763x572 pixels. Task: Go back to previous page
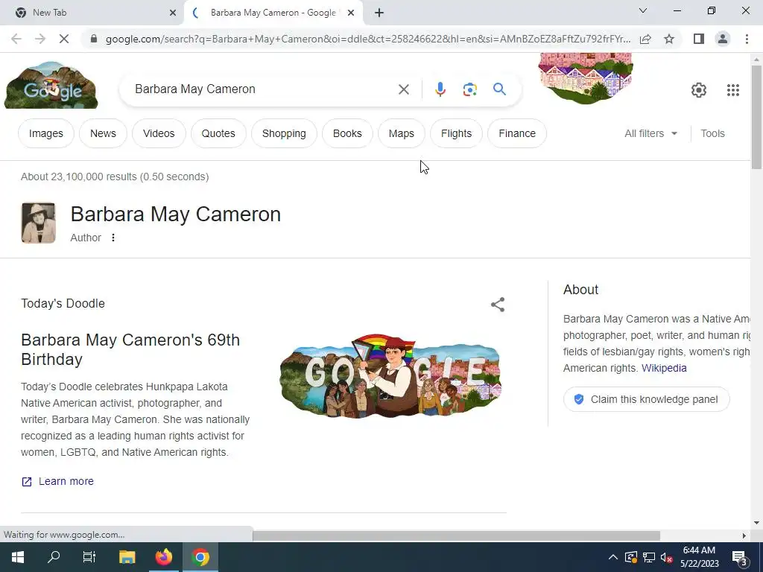coord(16,39)
